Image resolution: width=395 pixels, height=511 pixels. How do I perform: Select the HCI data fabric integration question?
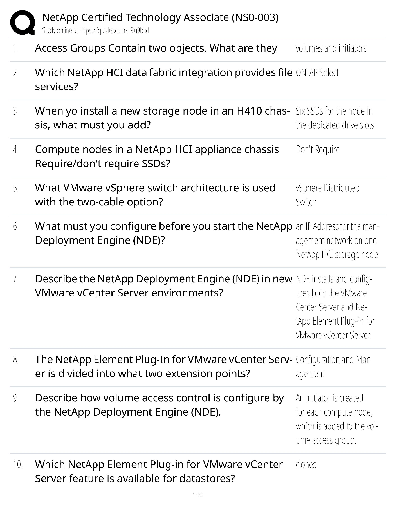163,79
